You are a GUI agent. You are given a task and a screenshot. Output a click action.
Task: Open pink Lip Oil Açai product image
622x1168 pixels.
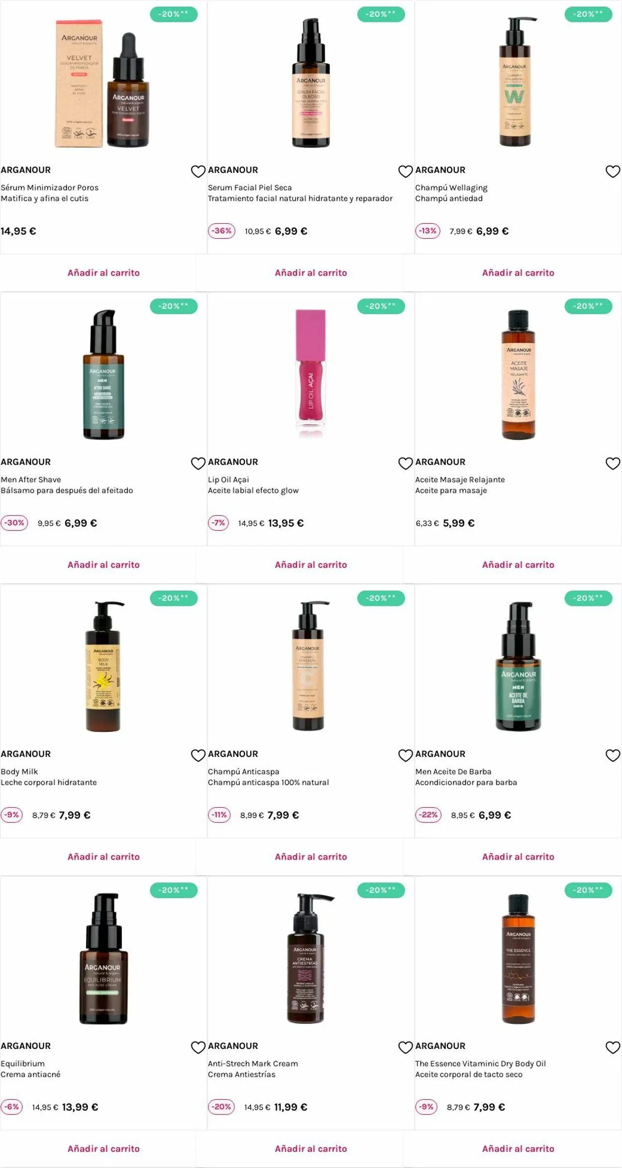311,373
